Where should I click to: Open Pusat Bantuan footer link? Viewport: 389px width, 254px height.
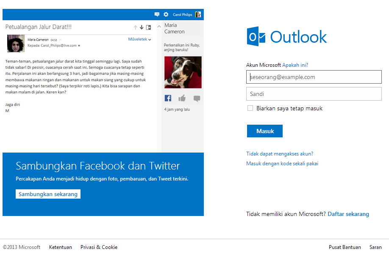coord(345,247)
